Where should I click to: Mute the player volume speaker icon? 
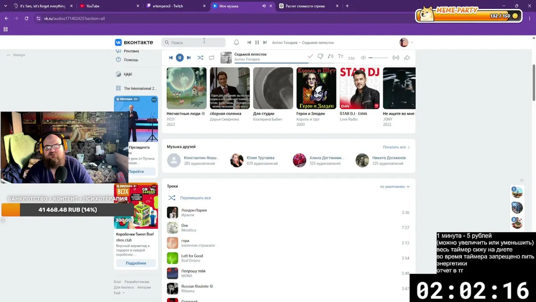(x=363, y=58)
